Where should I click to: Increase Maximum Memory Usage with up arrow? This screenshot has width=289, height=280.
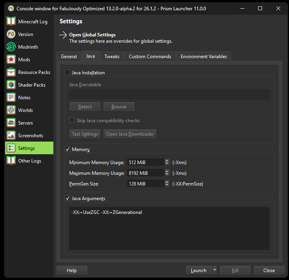(167, 171)
